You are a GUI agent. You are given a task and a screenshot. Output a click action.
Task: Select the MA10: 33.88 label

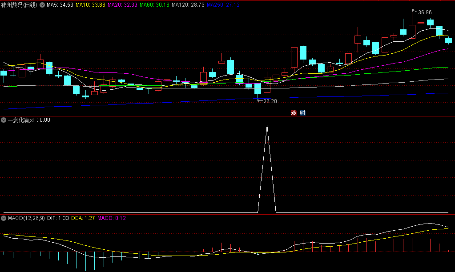click(91, 5)
